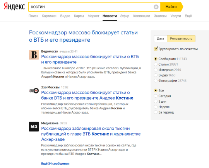
Task: Click the Медиазона source name
Action: pyautogui.click(x=50, y=123)
